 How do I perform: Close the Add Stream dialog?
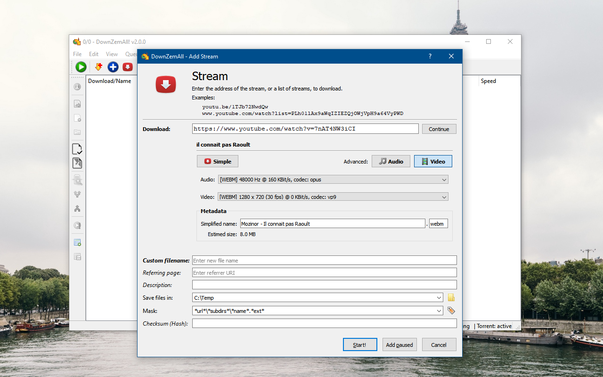[451, 56]
